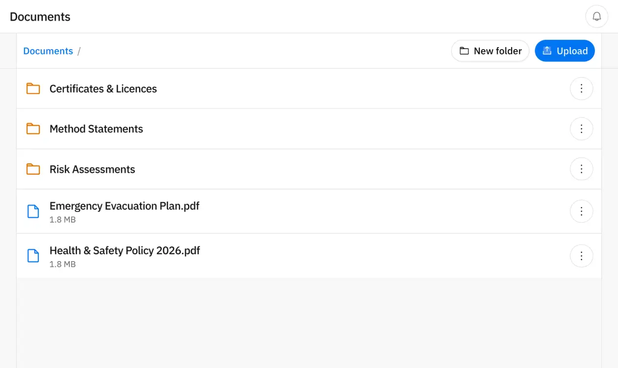Click the file icon for Emergency Evacuation Plan.pdf

pos(33,211)
